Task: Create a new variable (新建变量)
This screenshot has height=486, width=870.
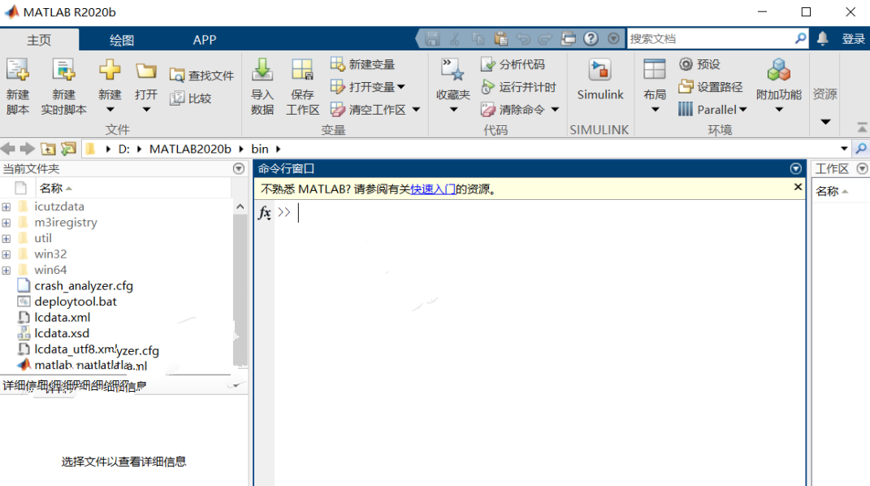Action: click(x=362, y=64)
